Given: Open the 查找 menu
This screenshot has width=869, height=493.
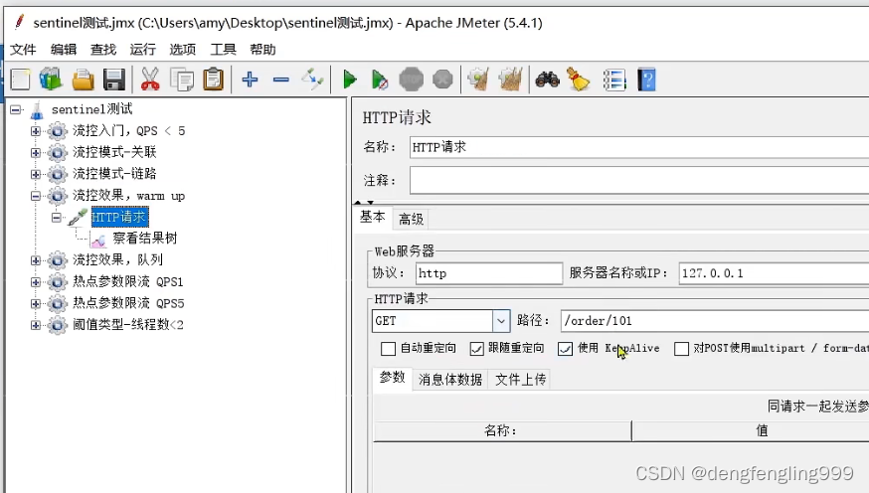Looking at the screenshot, I should [x=103, y=50].
